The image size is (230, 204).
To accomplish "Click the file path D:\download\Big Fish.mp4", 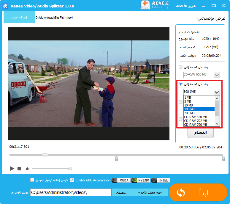I will click(x=54, y=18).
